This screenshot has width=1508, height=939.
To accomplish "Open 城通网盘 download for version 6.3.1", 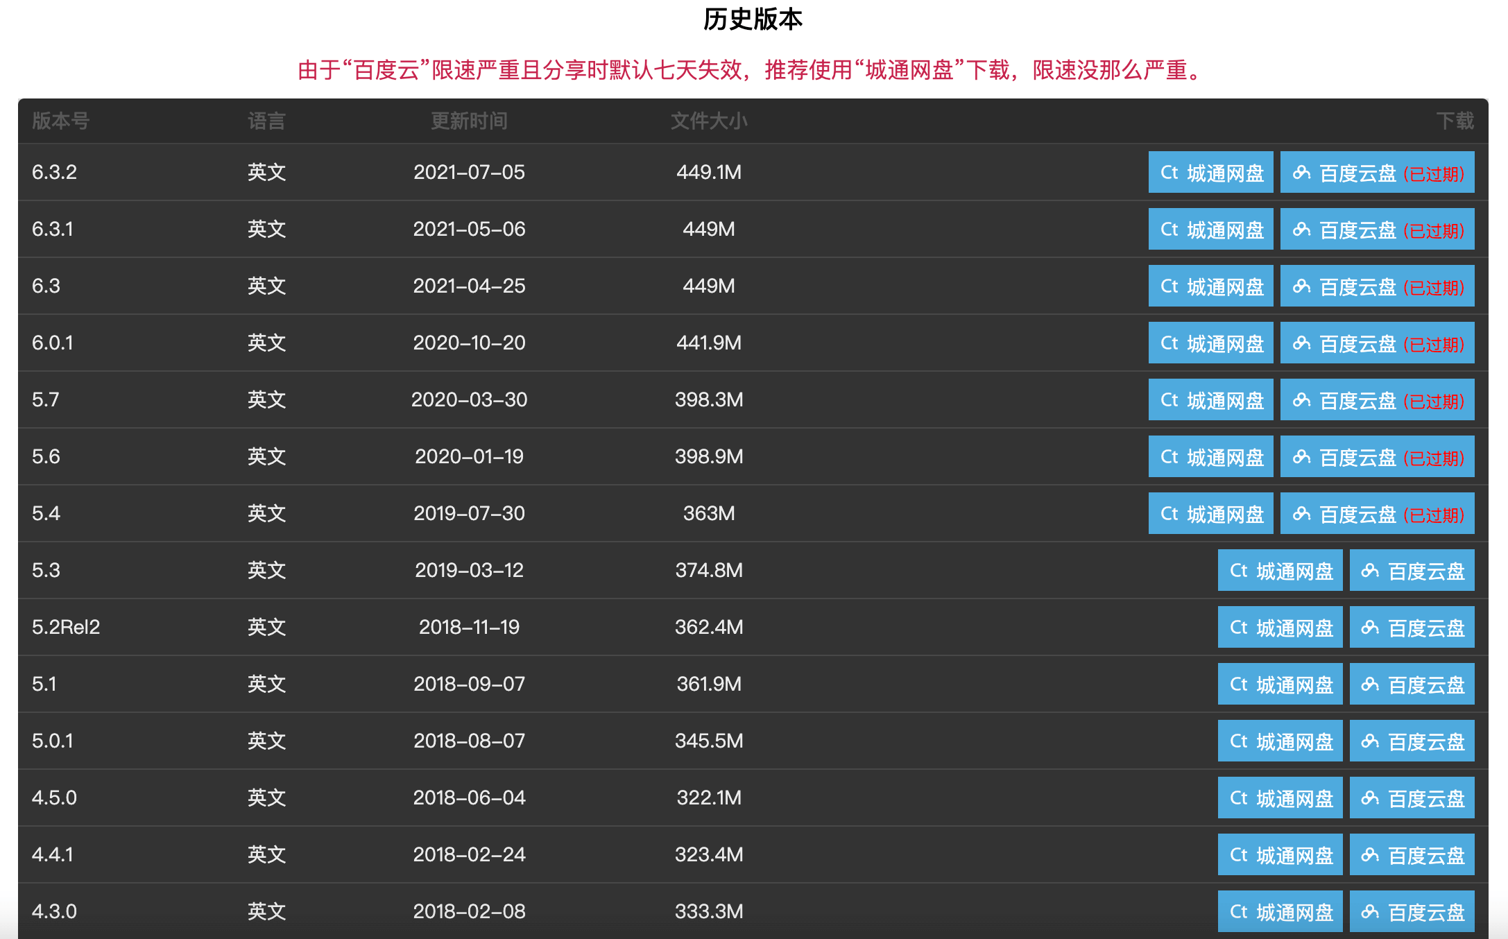I will click(1210, 229).
